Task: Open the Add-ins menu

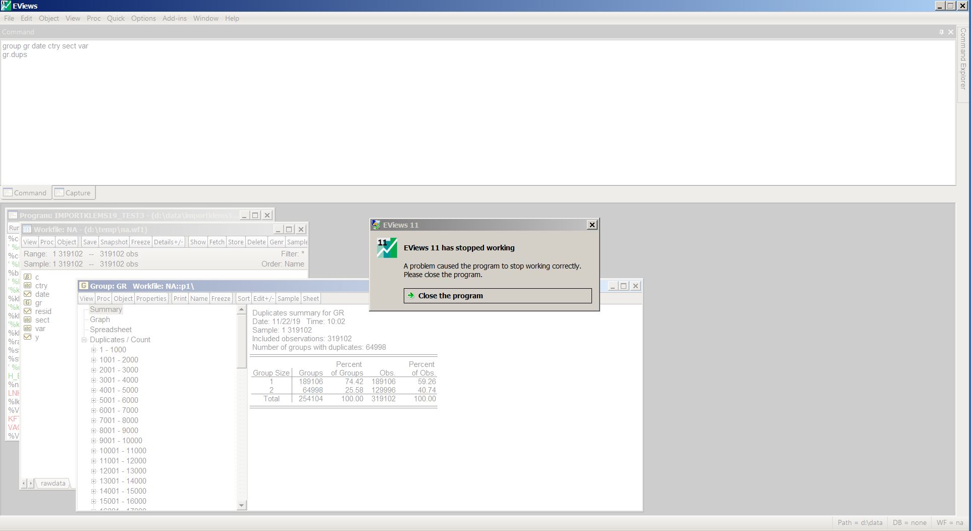Action: point(175,18)
